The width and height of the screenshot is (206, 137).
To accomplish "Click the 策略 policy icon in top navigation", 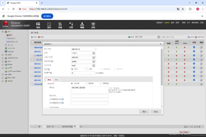I will pos(60,25).
